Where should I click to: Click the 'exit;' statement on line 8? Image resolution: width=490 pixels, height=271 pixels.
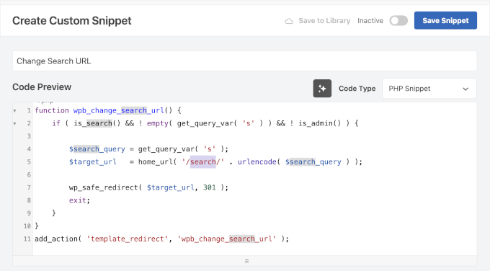click(x=79, y=200)
